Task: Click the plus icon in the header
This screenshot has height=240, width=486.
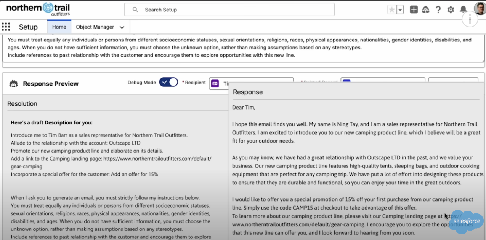Action: 414,10
